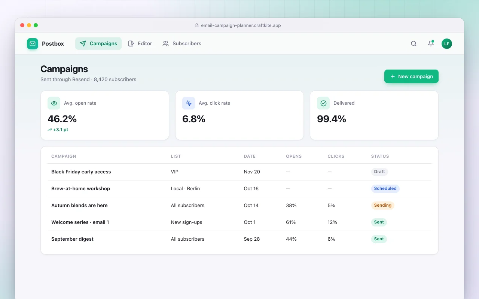Open the LF user avatar
This screenshot has width=479, height=299.
point(447,44)
